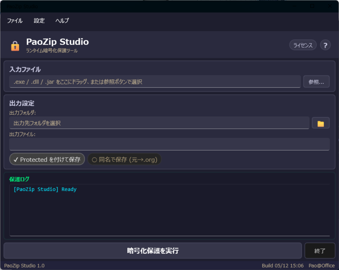This screenshot has height=270, width=339.
Task: Open the ファイル menu
Action: click(15, 21)
